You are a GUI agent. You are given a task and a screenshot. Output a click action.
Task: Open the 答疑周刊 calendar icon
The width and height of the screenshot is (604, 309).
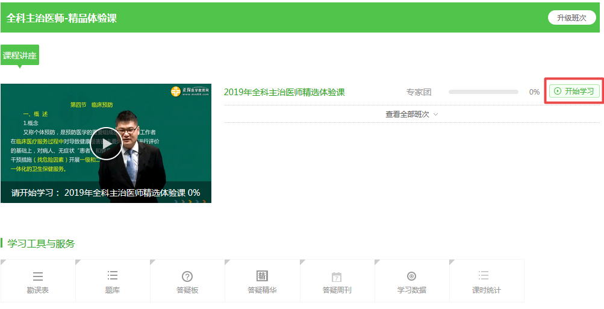tap(337, 276)
